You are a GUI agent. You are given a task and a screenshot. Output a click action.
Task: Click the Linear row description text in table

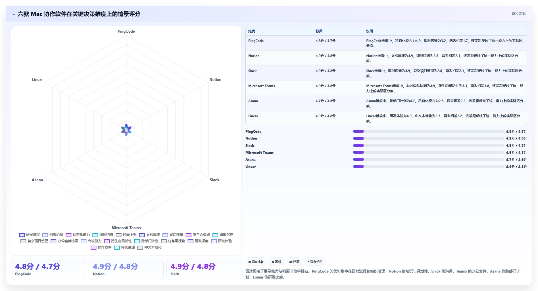click(x=443, y=119)
